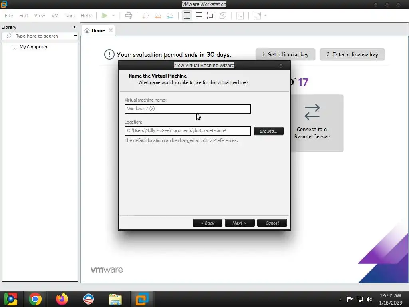
Task: Click the Enter a license key button
Action: coord(352,54)
